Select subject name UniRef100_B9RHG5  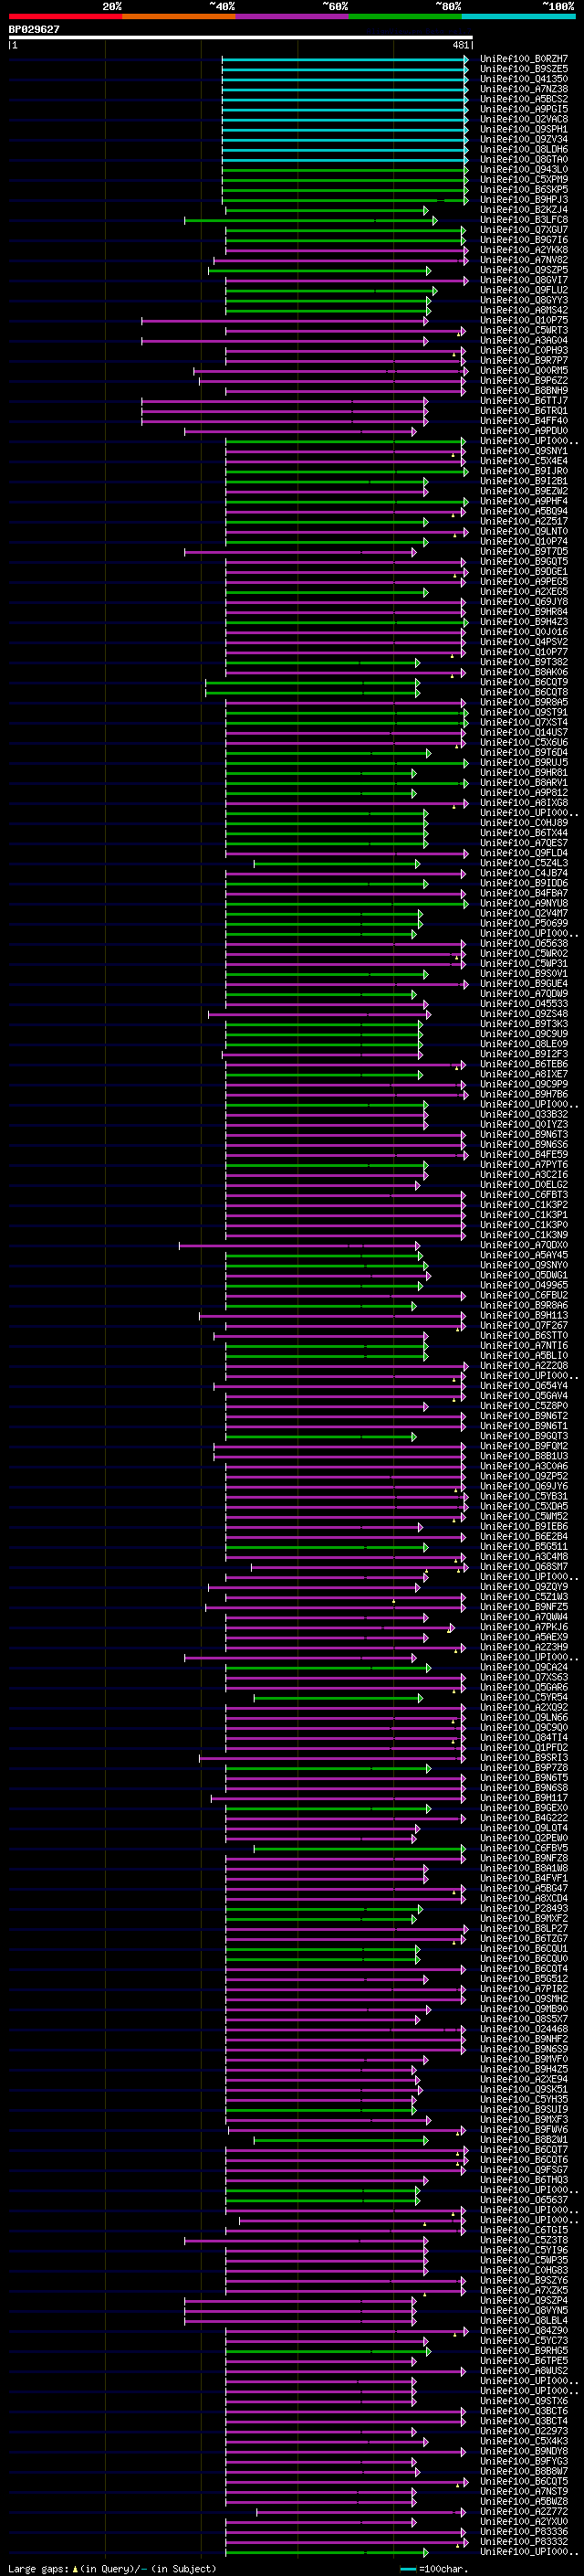pyautogui.click(x=524, y=2350)
